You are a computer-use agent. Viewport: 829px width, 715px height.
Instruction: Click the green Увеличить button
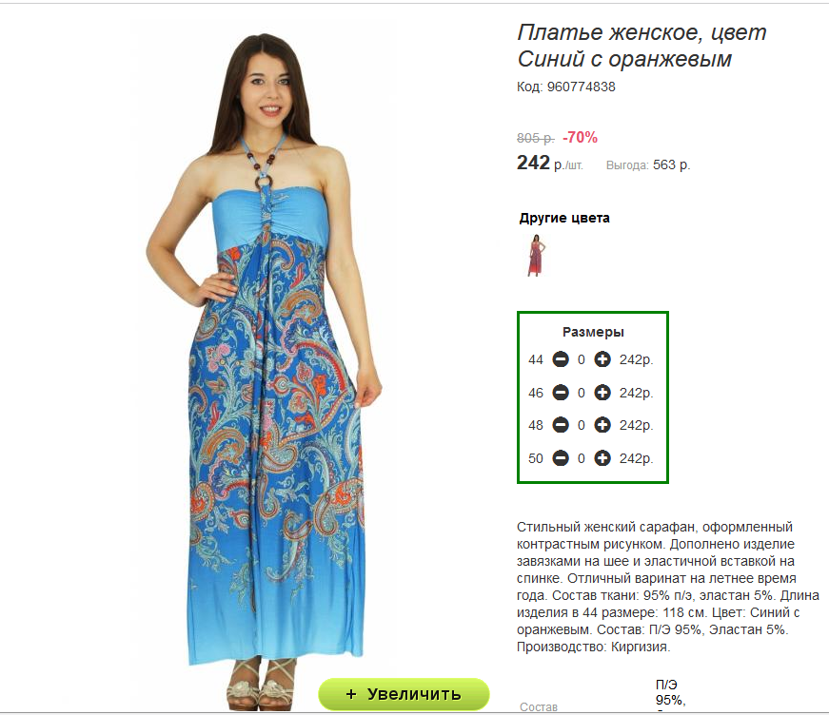coord(404,694)
